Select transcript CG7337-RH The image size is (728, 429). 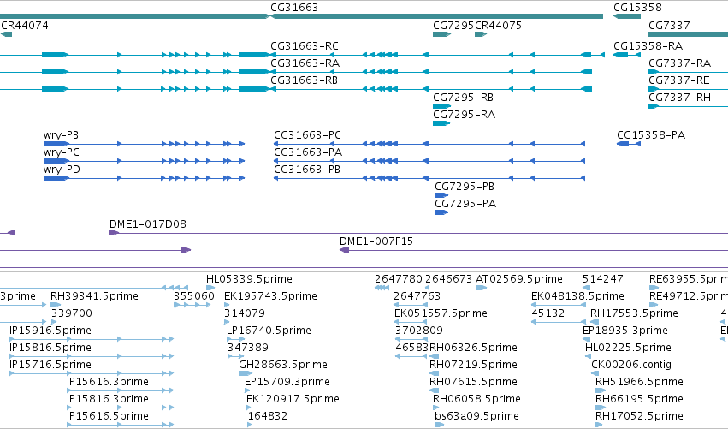pyautogui.click(x=680, y=97)
